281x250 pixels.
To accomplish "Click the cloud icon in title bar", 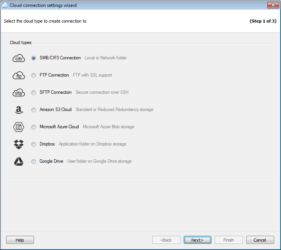I will click(x=5, y=5).
